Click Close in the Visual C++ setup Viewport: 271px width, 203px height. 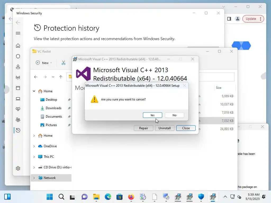186,128
